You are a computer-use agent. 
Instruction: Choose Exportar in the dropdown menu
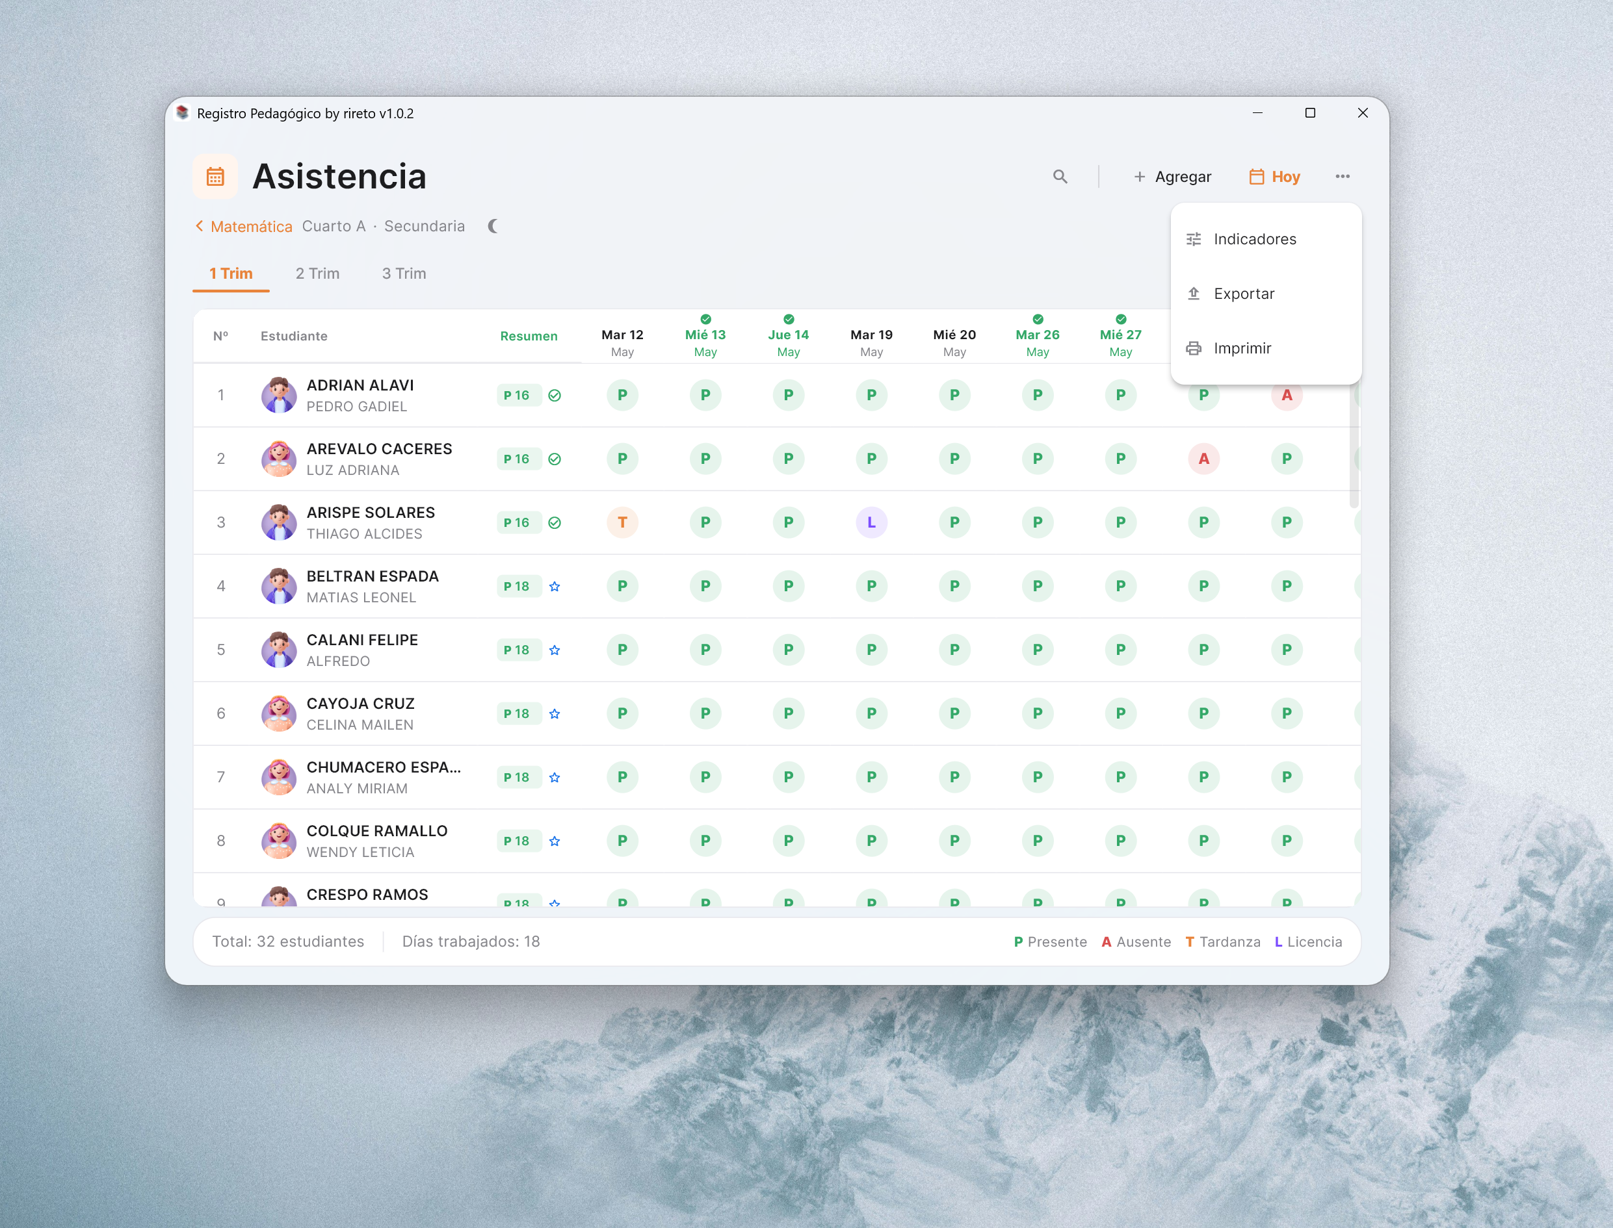click(1266, 293)
